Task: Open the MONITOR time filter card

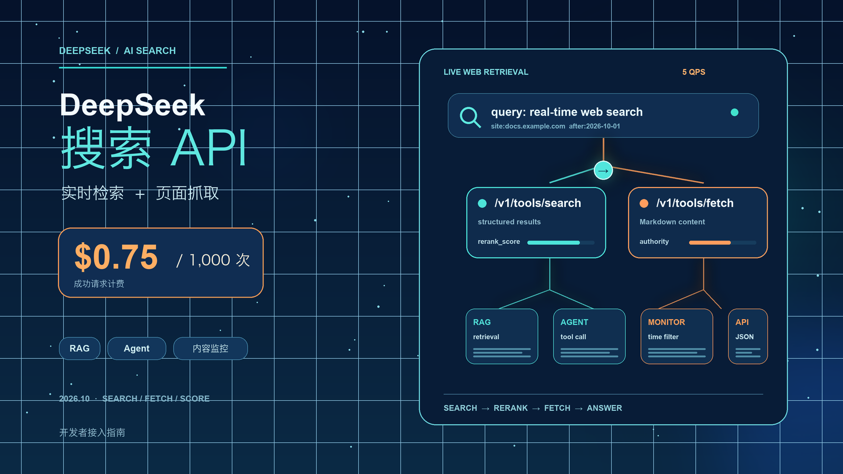Action: tap(677, 336)
